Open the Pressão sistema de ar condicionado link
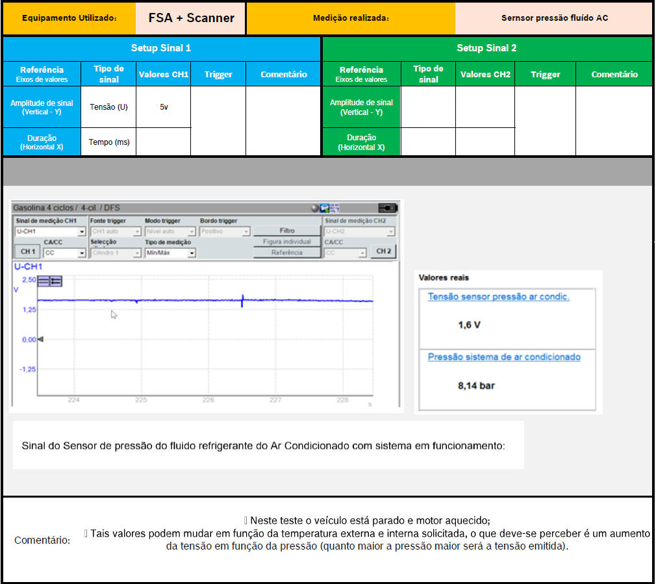 [x=504, y=357]
